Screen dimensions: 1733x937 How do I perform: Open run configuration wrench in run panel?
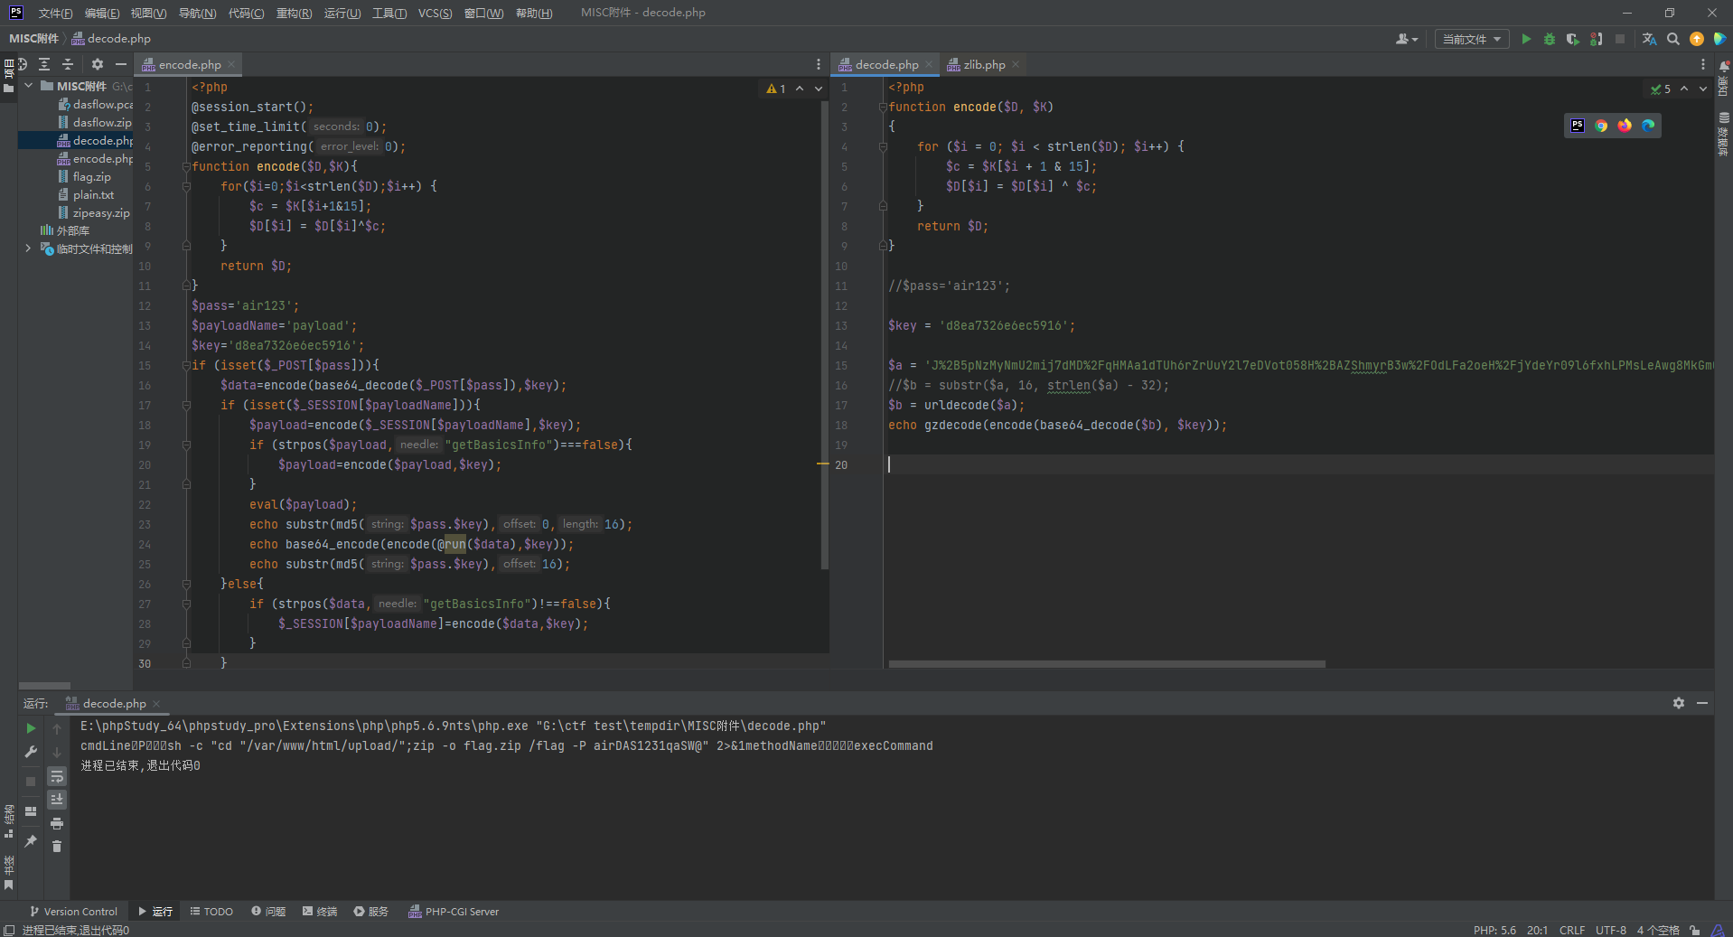click(x=31, y=752)
